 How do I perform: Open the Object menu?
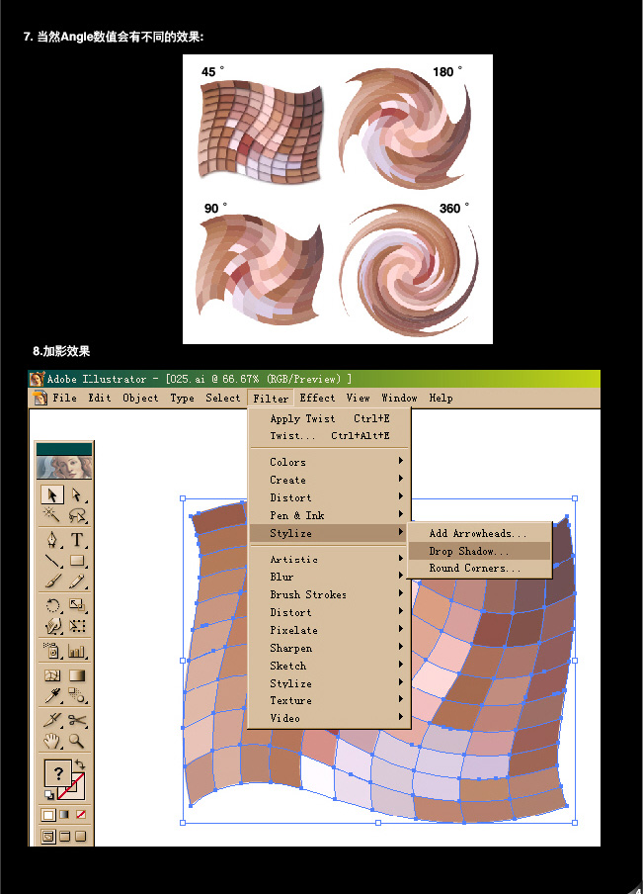(140, 398)
